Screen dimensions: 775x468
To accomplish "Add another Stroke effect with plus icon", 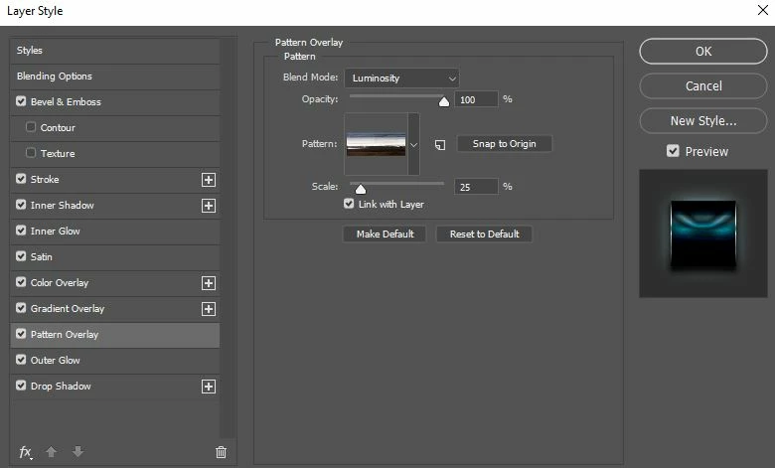I will 209,180.
